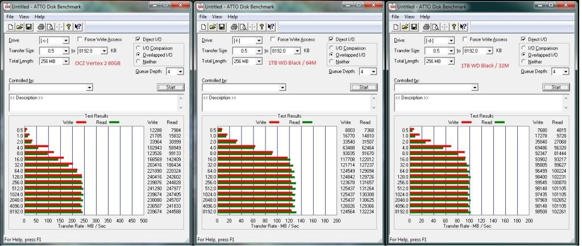The height and width of the screenshot is (246, 582).
Task: Expand Total Length dropdown in the middle window
Action: [x=259, y=61]
